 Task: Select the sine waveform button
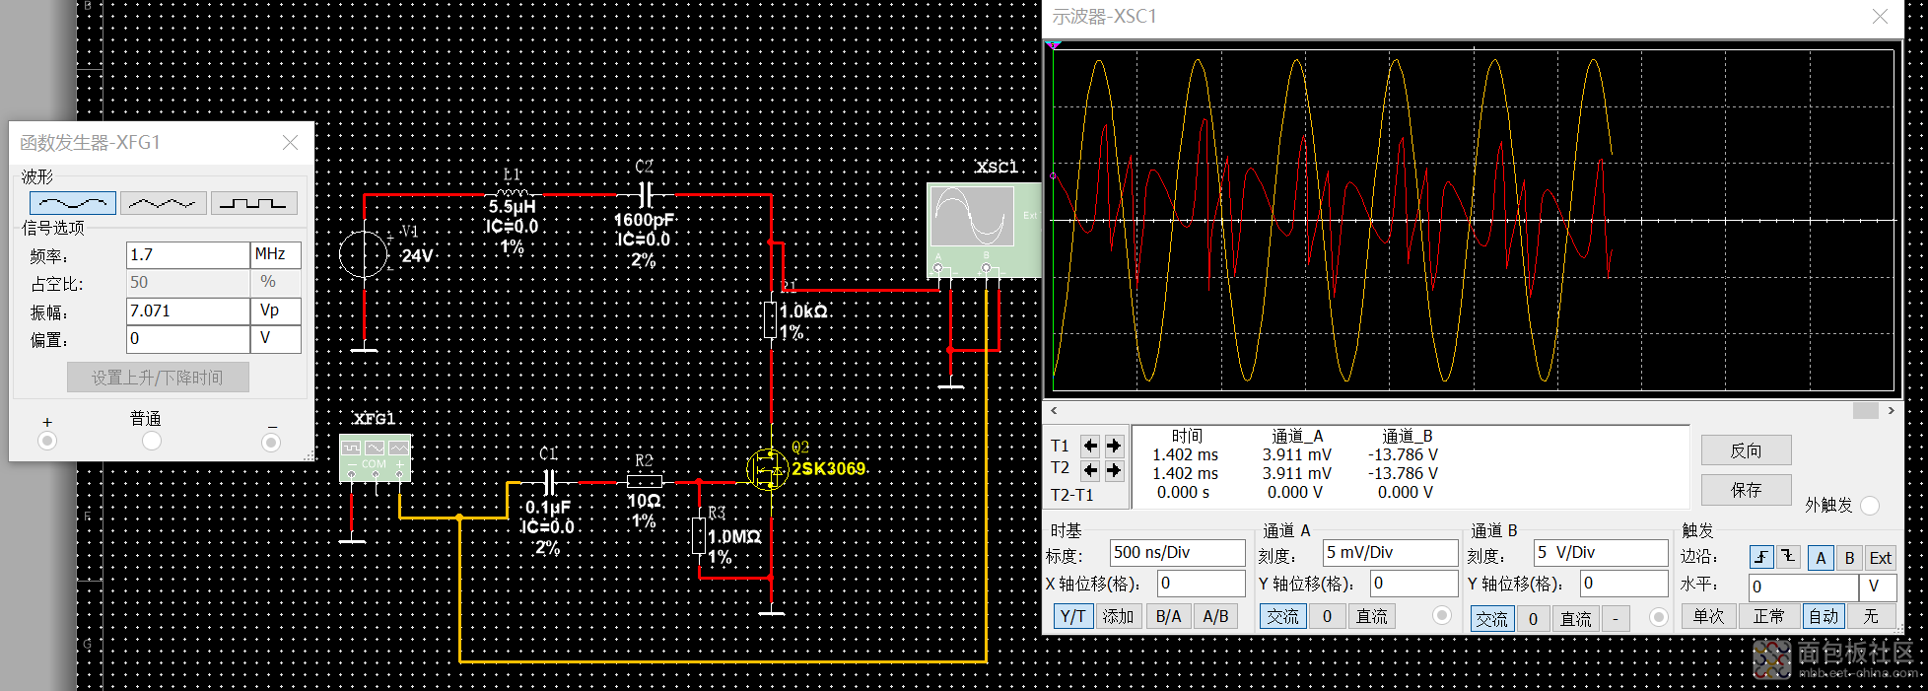(x=73, y=203)
